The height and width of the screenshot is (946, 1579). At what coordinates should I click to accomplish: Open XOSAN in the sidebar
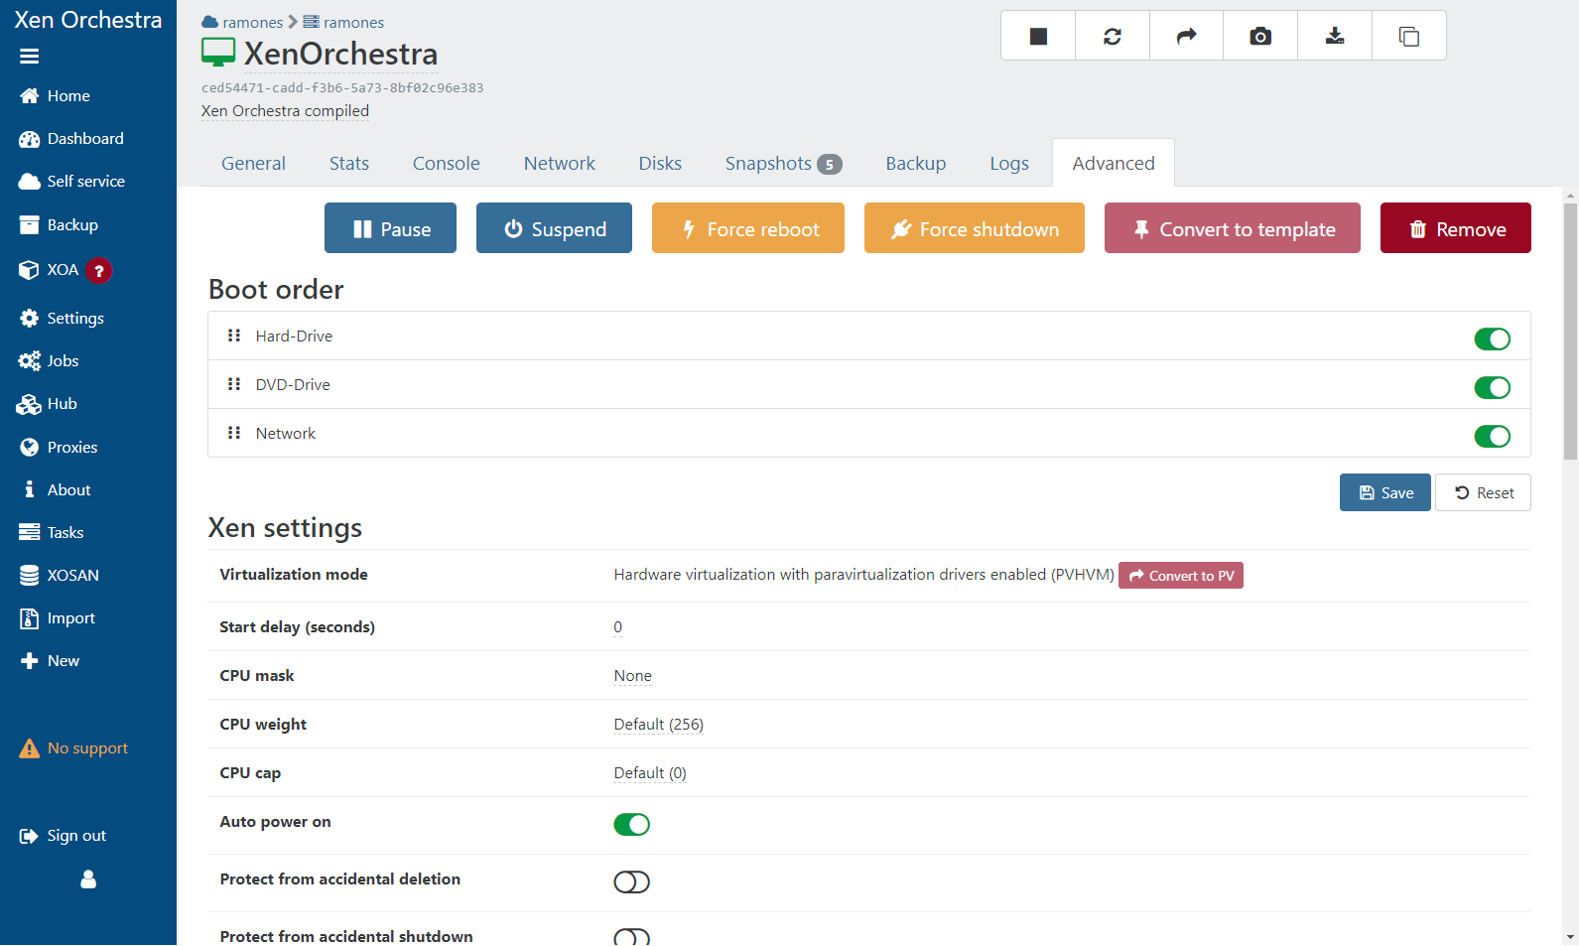tap(60, 576)
